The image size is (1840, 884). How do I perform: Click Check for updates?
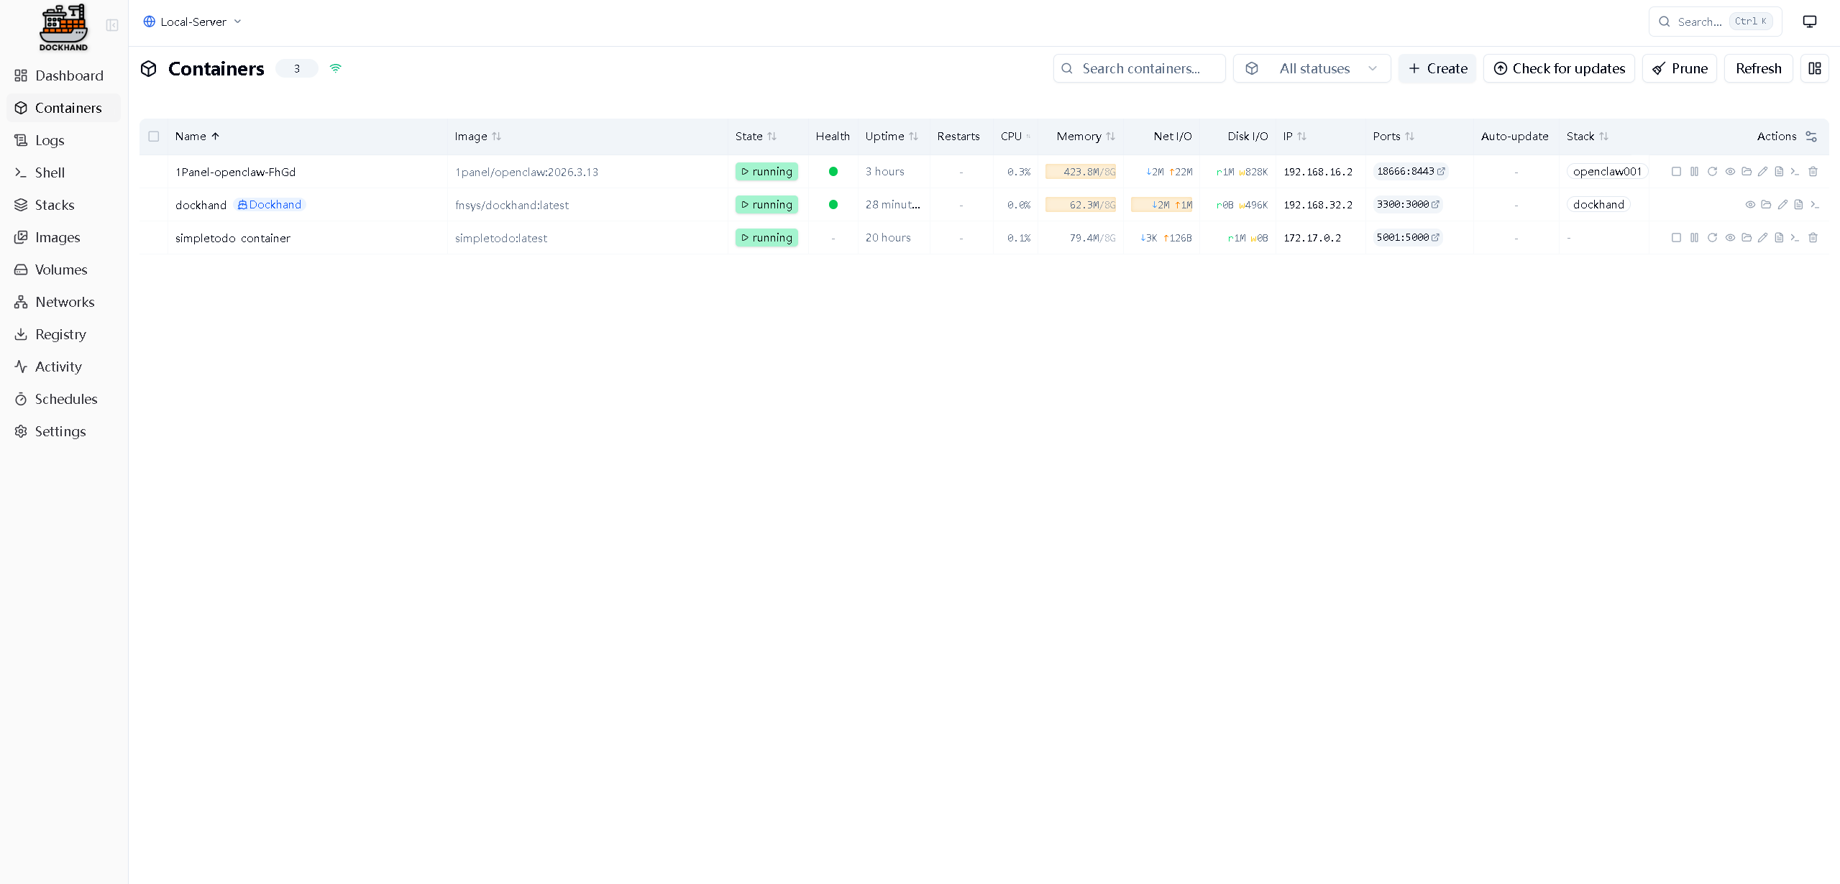[x=1559, y=68]
